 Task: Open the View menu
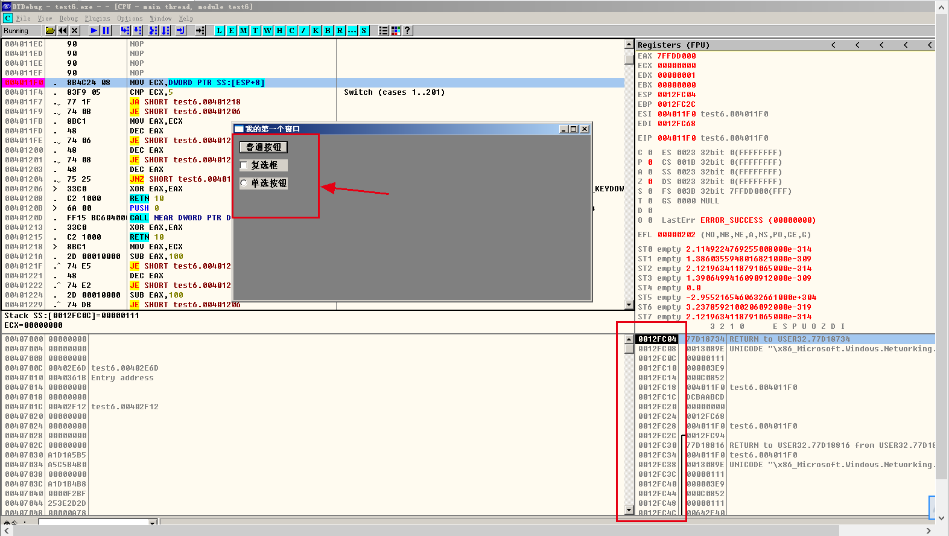[45, 19]
